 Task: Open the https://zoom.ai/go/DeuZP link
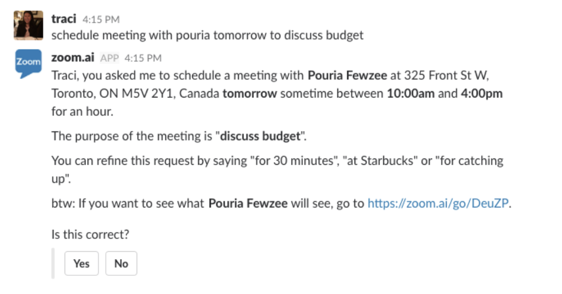[438, 203]
